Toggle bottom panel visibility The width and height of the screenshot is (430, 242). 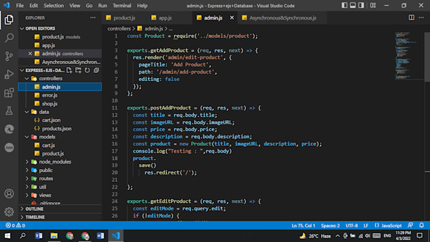tap(353, 6)
